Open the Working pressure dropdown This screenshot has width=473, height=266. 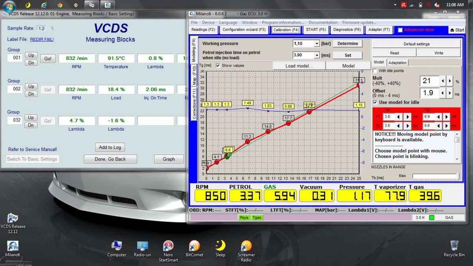click(x=317, y=44)
